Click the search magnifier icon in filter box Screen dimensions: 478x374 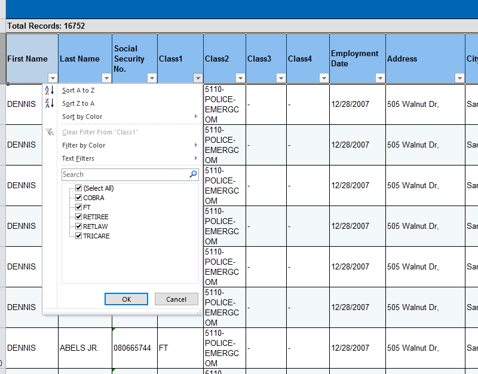tap(193, 174)
